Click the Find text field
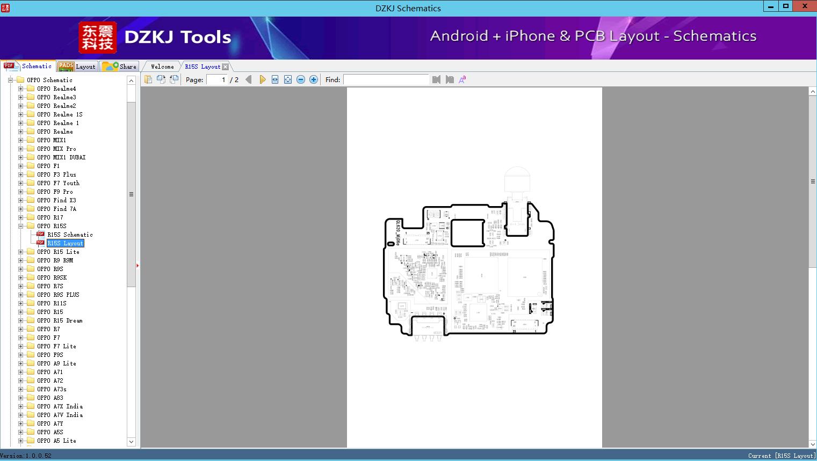The width and height of the screenshot is (817, 461). click(386, 79)
